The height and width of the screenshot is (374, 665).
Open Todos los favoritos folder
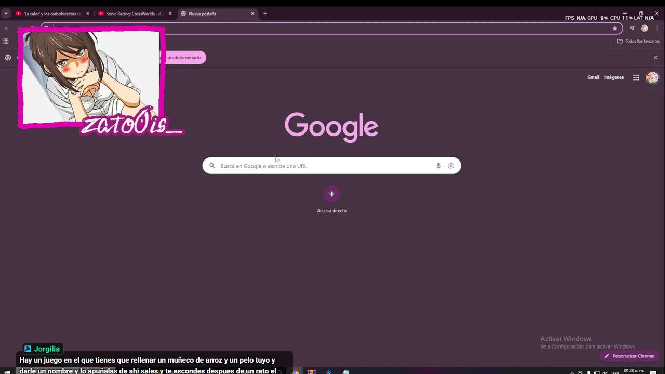[x=638, y=41]
